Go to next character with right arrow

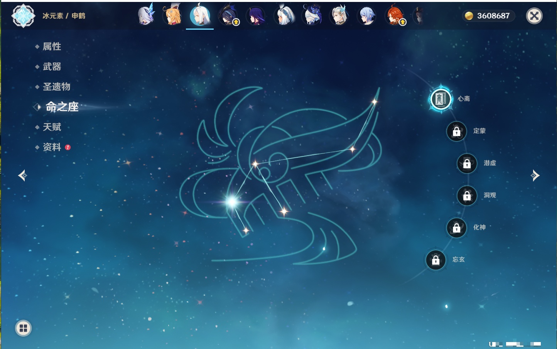(535, 175)
